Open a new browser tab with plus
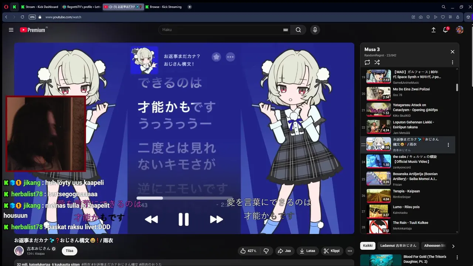Screen dimensions: 473x266 tap(190, 7)
